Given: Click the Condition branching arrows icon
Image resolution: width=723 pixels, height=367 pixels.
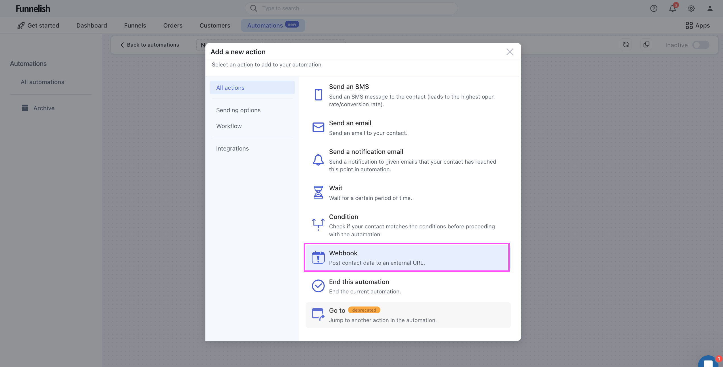Looking at the screenshot, I should 318,225.
